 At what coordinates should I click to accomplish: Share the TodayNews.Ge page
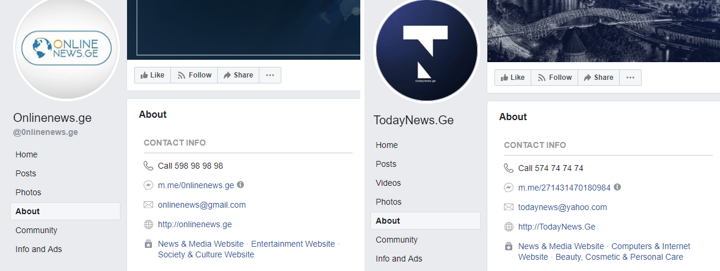point(598,78)
